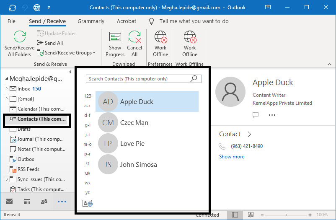Open the Customize Quick Access Toolbar dropdown
The height and width of the screenshot is (220, 336).
click(x=49, y=8)
